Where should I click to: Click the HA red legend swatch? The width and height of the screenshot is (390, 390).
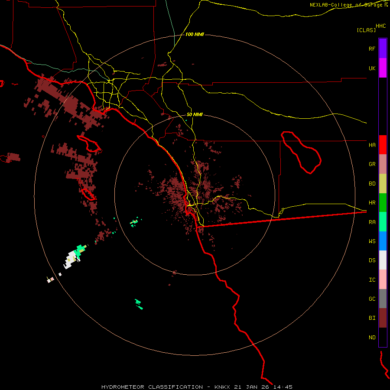[x=383, y=145]
